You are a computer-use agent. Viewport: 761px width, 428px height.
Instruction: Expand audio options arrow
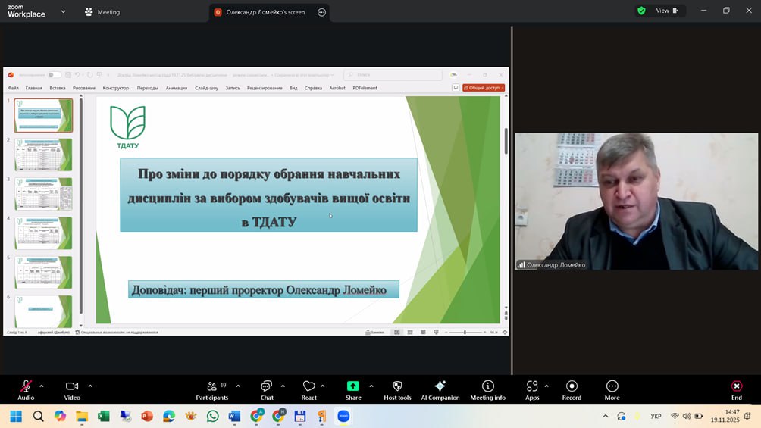(41, 386)
